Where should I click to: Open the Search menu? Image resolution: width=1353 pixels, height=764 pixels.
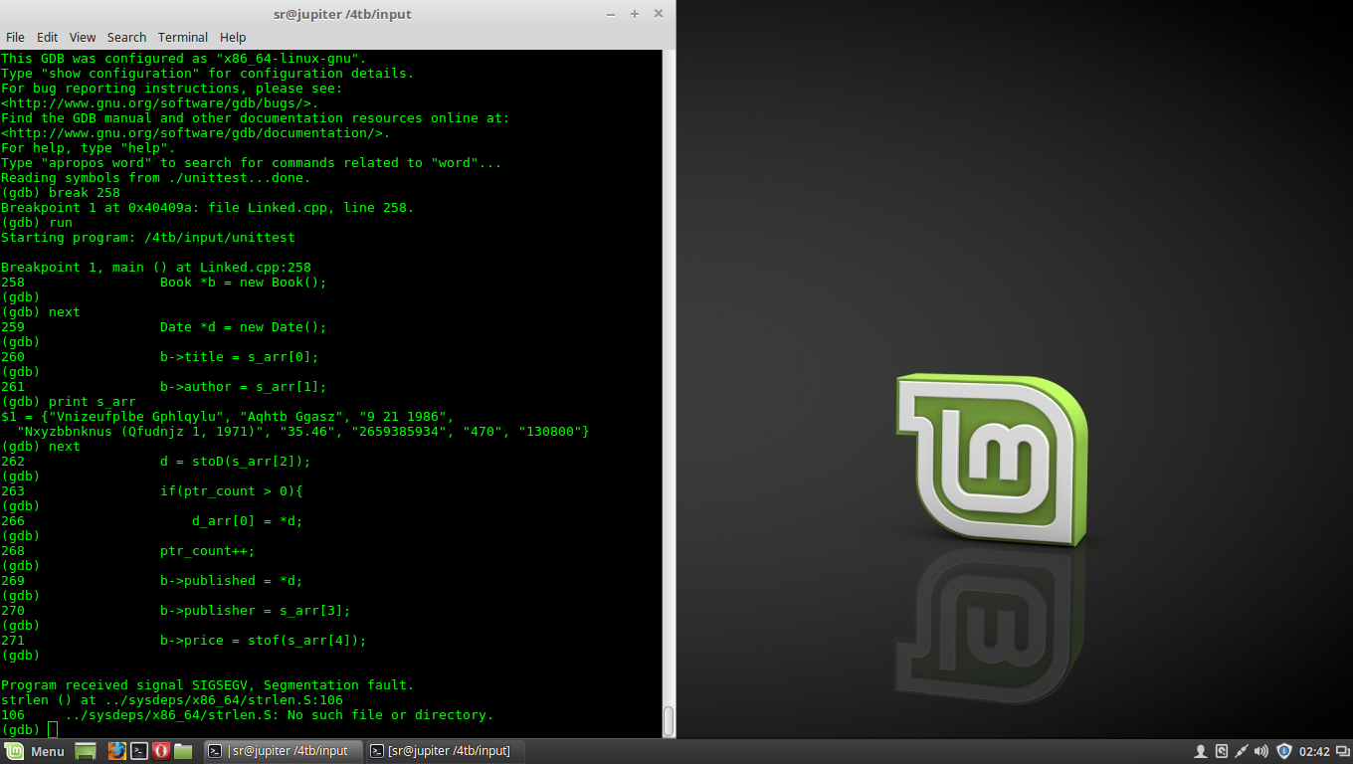tap(126, 37)
